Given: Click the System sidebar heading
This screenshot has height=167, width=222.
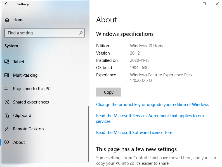Looking at the screenshot, I should (11, 46).
